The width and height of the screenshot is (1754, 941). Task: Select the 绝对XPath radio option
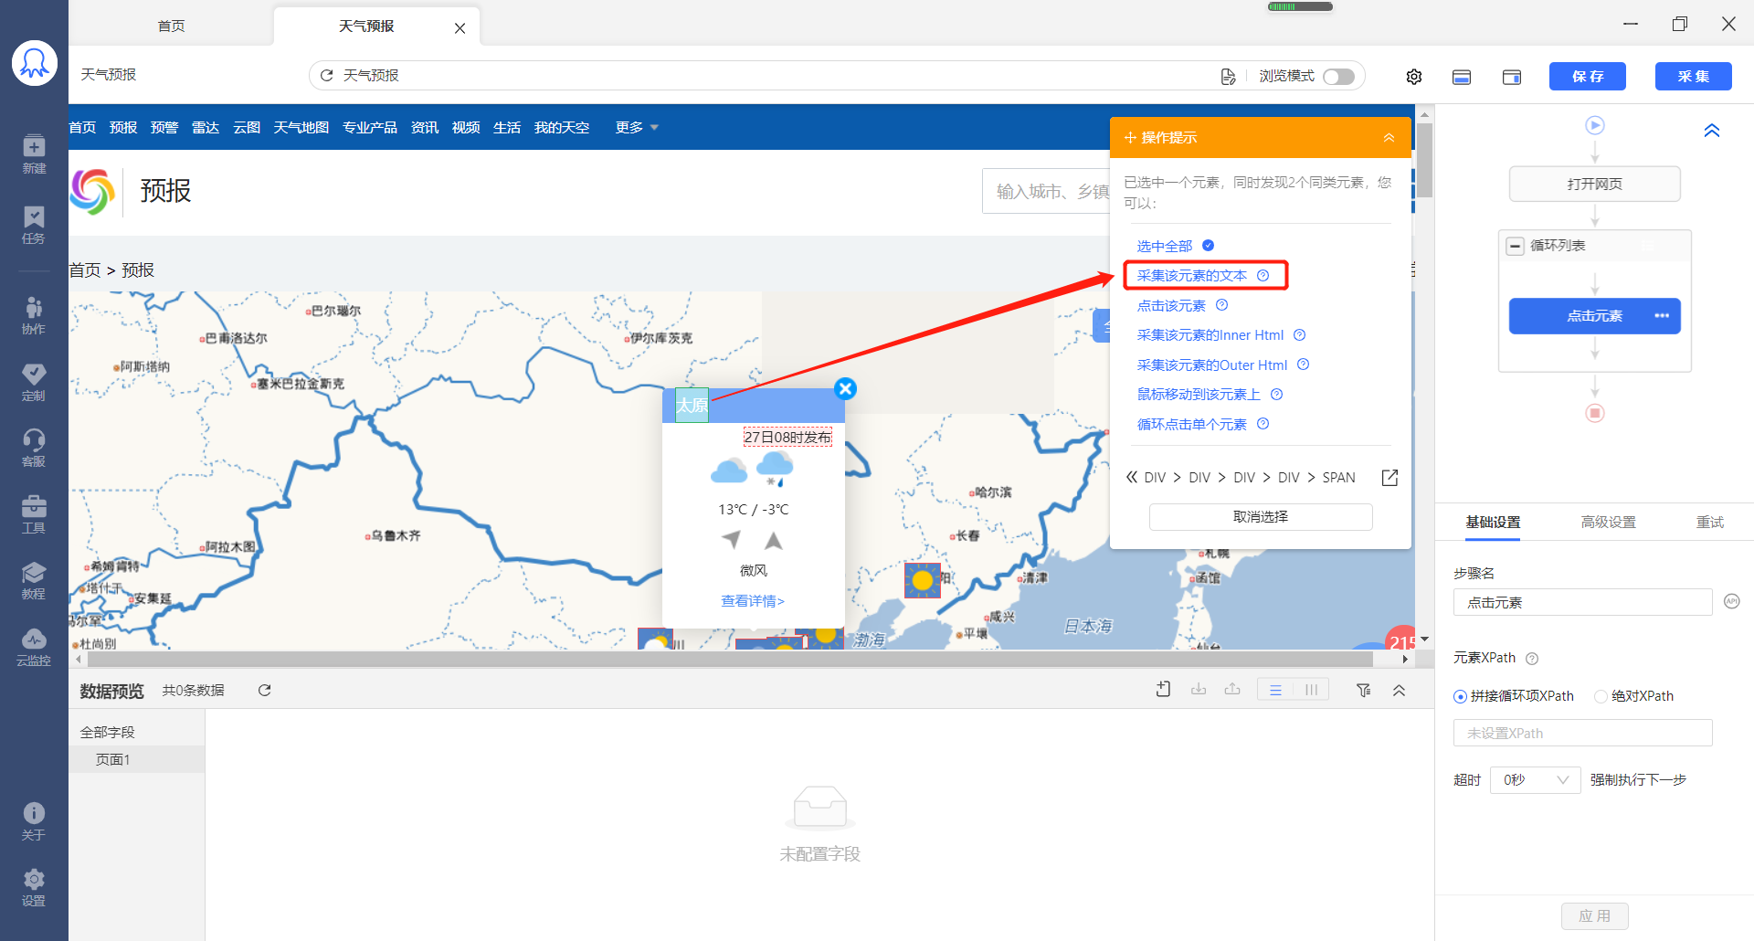(1601, 696)
